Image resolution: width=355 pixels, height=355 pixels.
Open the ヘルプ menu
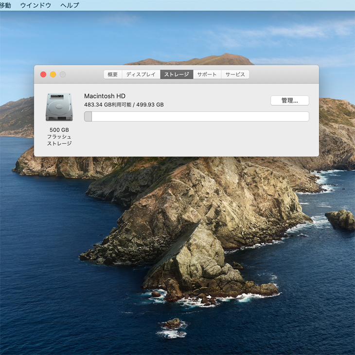(x=70, y=5)
